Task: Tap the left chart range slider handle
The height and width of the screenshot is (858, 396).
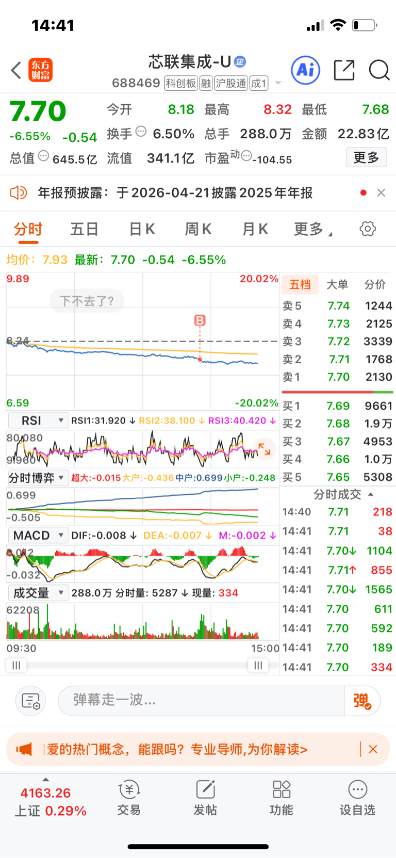Action: tap(16, 666)
